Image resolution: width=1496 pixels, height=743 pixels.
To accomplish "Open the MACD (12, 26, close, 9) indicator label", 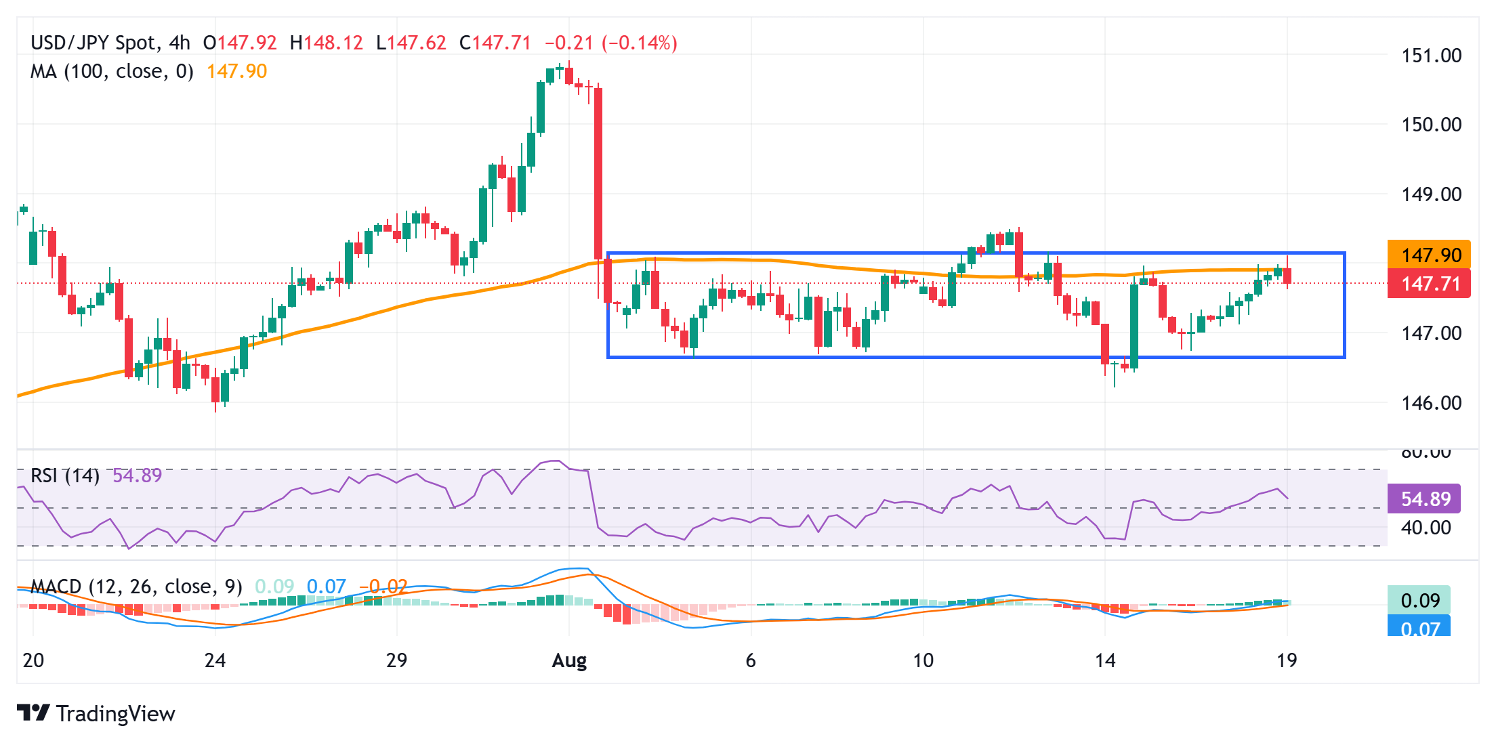I will (x=136, y=586).
